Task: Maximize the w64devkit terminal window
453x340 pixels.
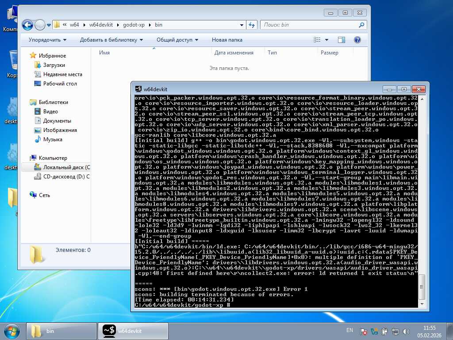Action: (x=404, y=89)
